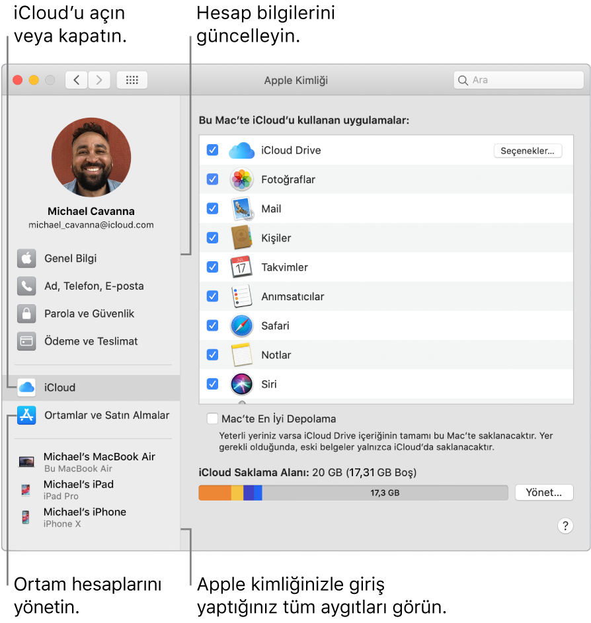Select the iCloud Drive cloud icon
The width and height of the screenshot is (591, 623).
coord(241,150)
